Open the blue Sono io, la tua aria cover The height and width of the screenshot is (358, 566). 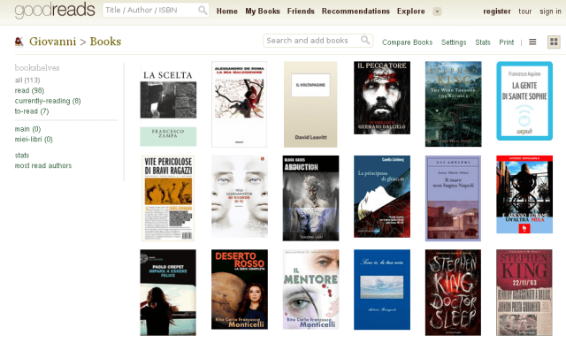click(382, 290)
